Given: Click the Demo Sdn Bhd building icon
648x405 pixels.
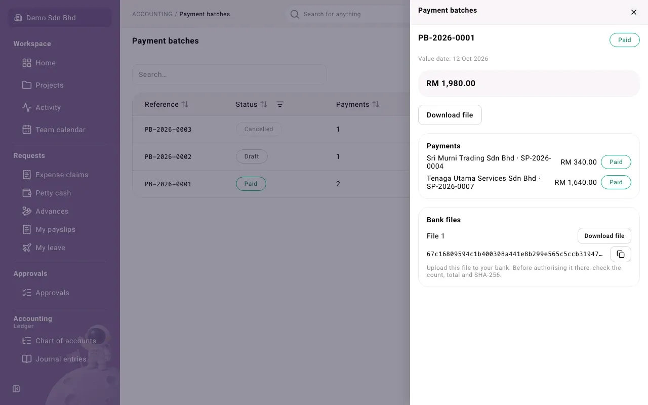Looking at the screenshot, I should 18,18.
